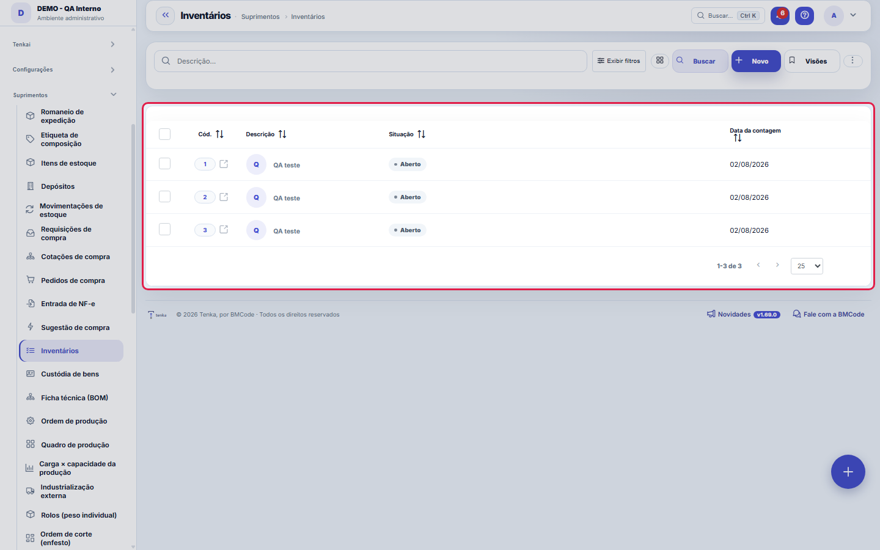Click the Suprimentos breadcrumb link
The width and height of the screenshot is (880, 550).
coord(260,16)
